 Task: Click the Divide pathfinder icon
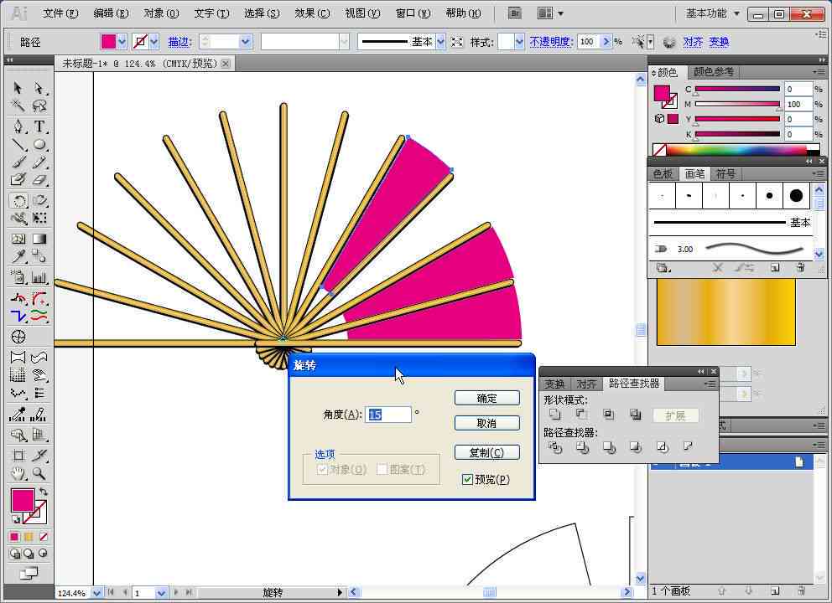555,448
